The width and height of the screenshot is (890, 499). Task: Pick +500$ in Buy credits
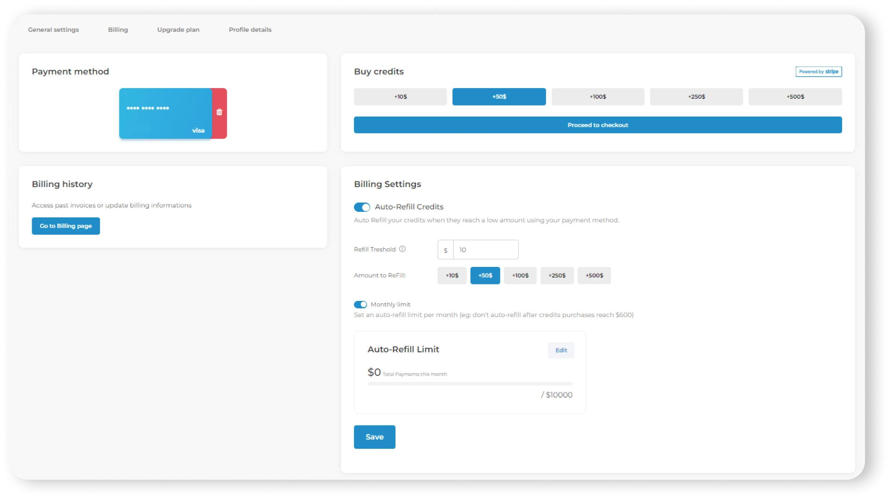pyautogui.click(x=795, y=97)
